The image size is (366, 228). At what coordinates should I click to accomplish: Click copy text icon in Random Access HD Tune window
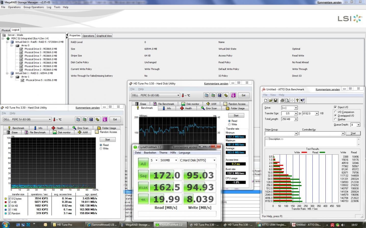(78, 119)
